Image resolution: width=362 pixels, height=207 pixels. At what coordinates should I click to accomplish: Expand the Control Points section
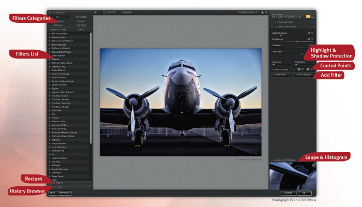coord(273,69)
